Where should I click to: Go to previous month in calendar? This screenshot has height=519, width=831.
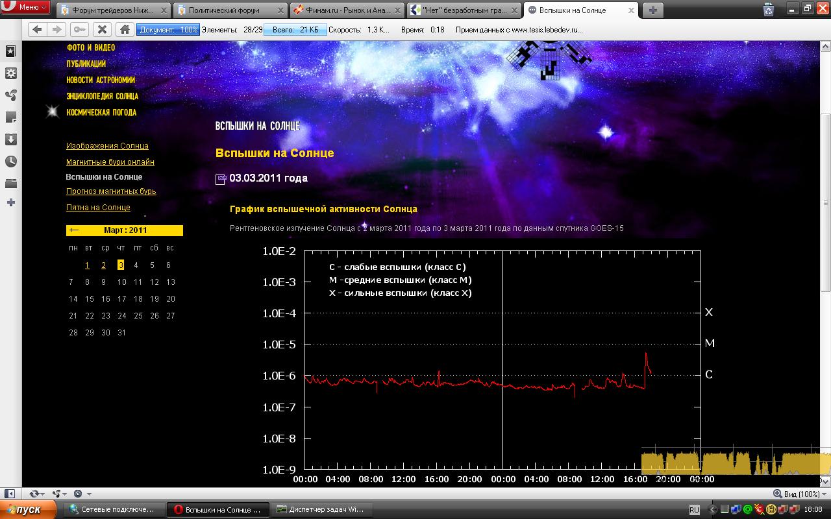(x=74, y=230)
